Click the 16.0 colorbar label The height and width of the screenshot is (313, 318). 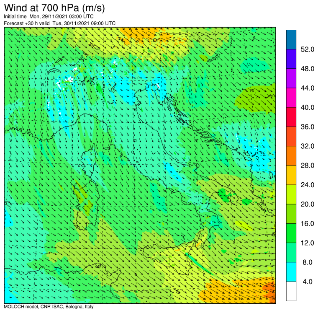point(308,224)
